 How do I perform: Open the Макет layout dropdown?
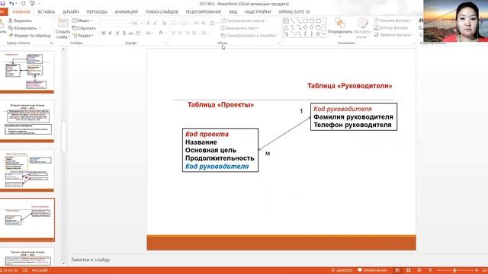click(x=82, y=21)
